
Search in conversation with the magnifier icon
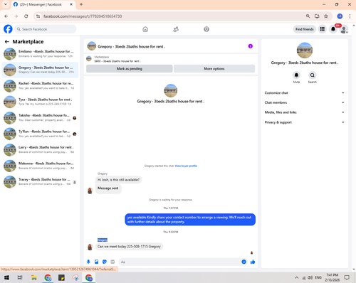[x=313, y=75]
